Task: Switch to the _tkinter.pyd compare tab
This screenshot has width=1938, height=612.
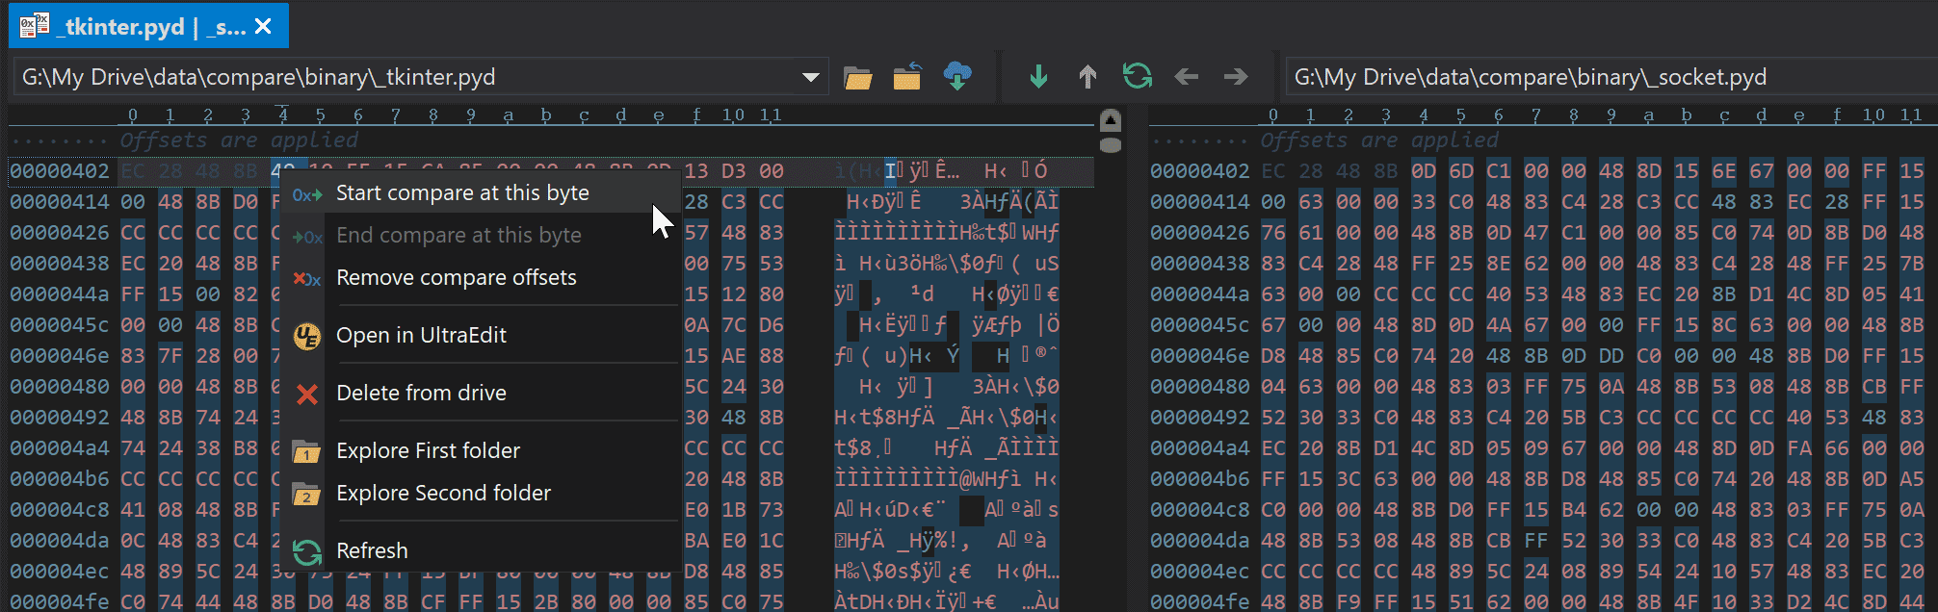Action: 149,26
